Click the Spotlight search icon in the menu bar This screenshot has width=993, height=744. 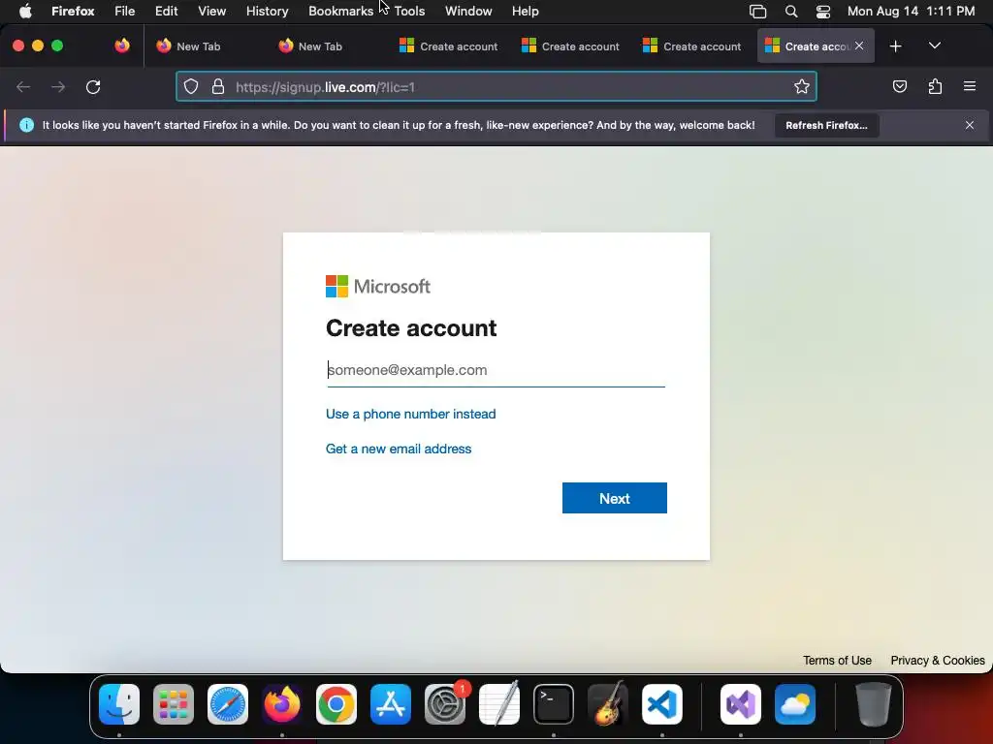tap(791, 11)
